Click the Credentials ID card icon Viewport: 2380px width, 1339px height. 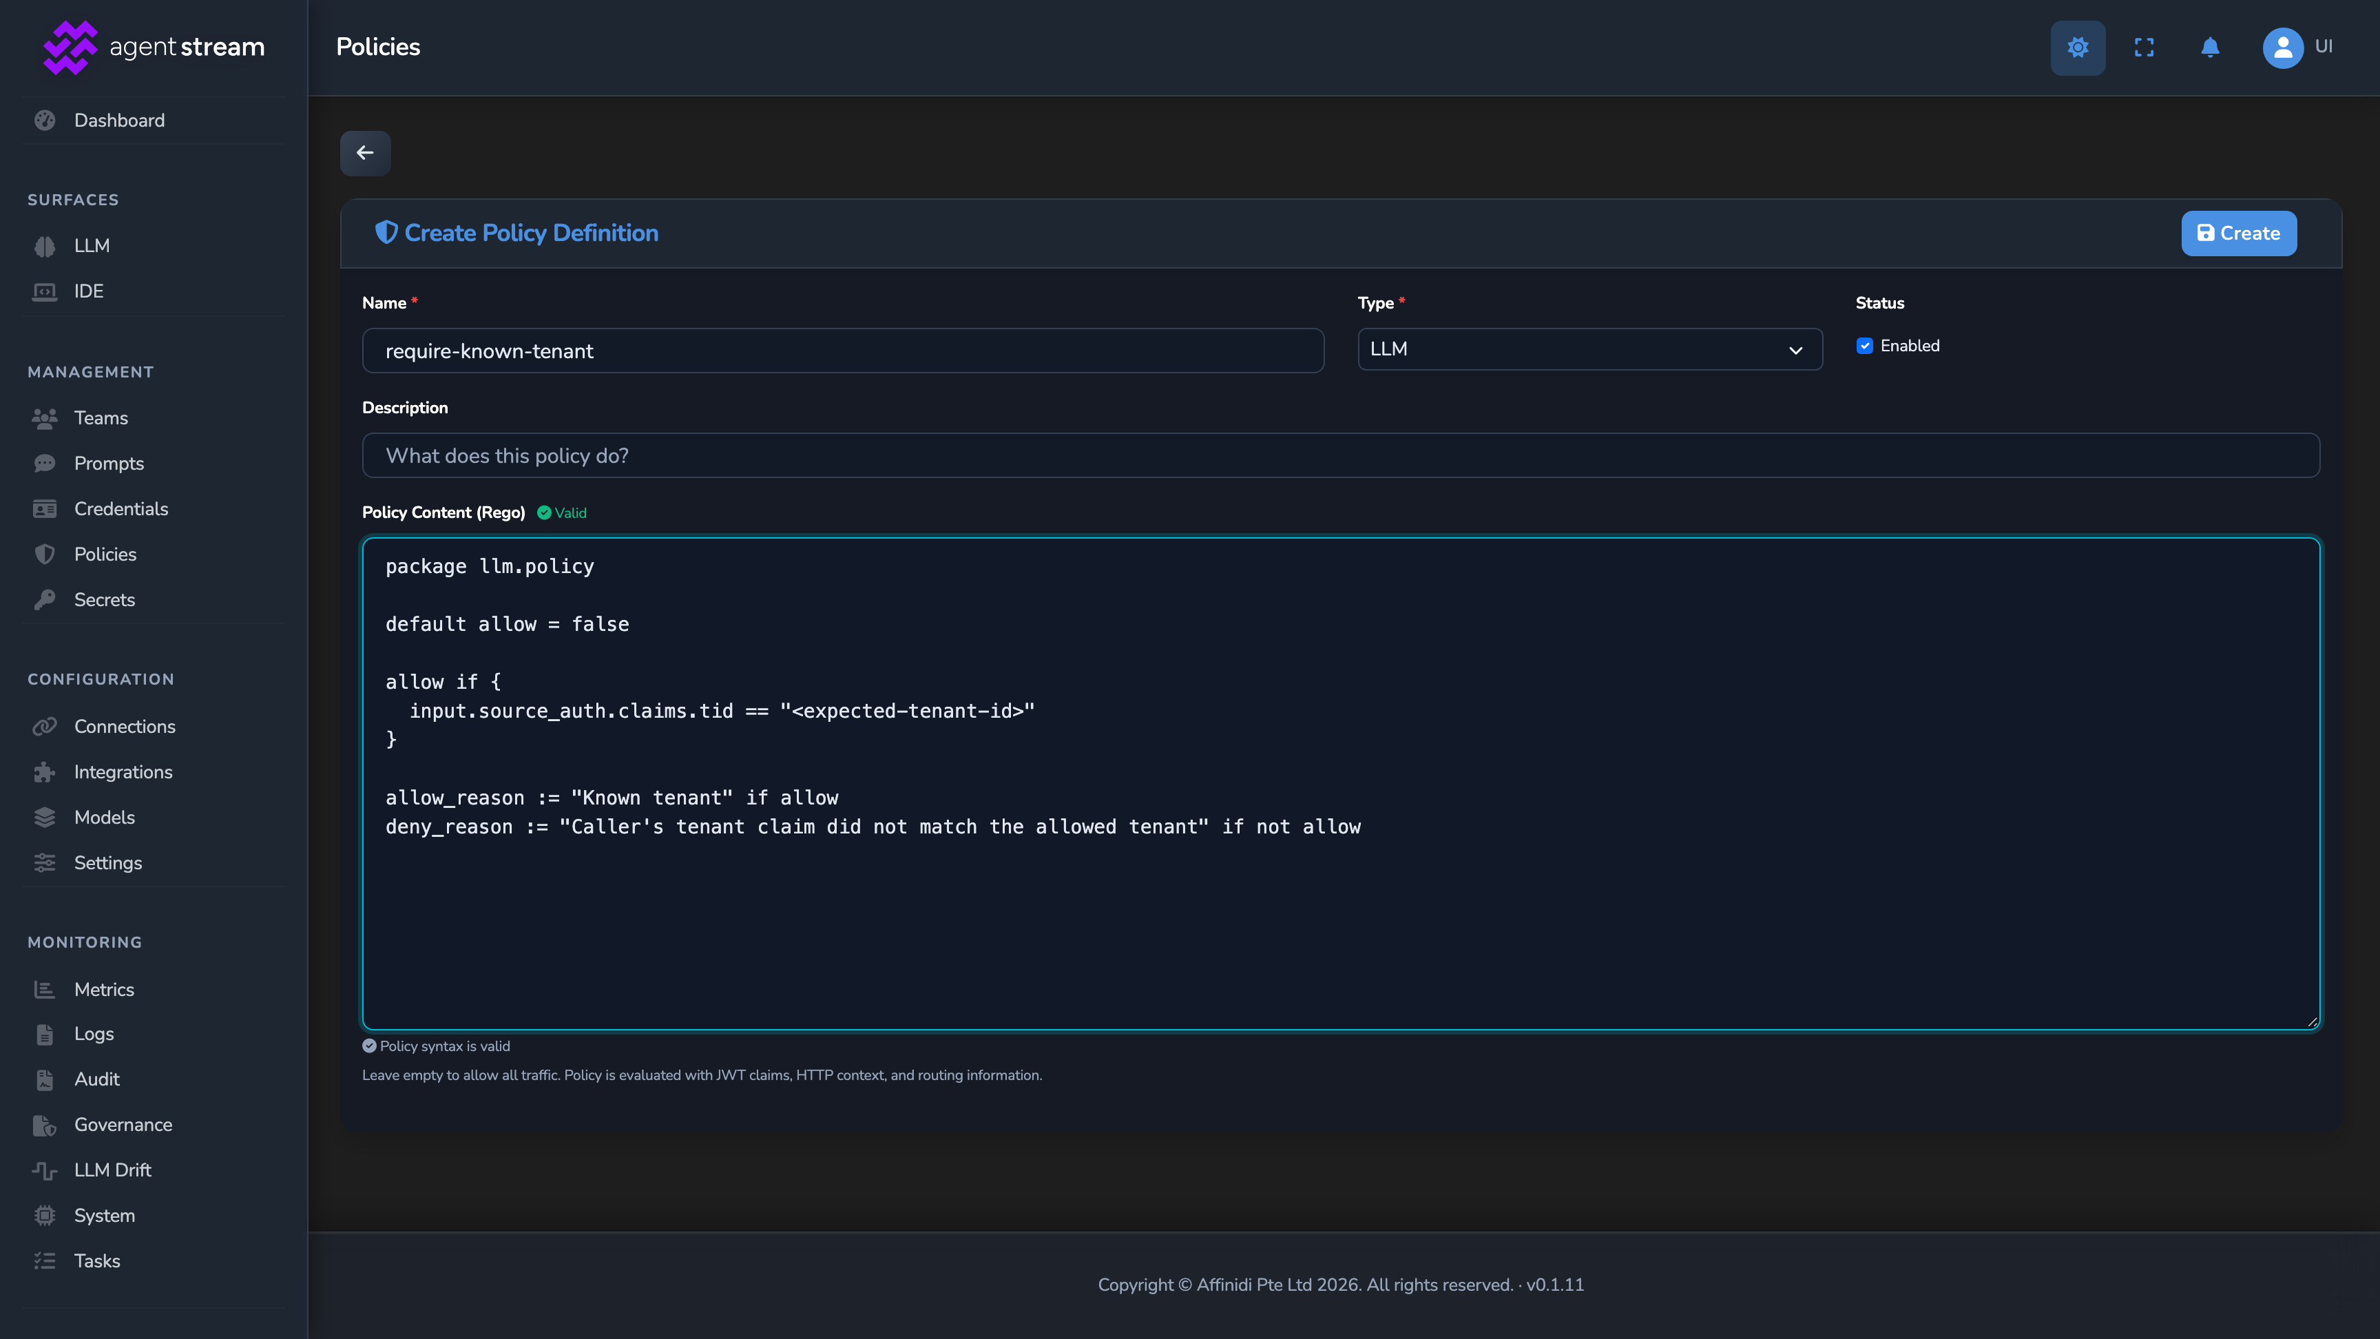point(44,508)
